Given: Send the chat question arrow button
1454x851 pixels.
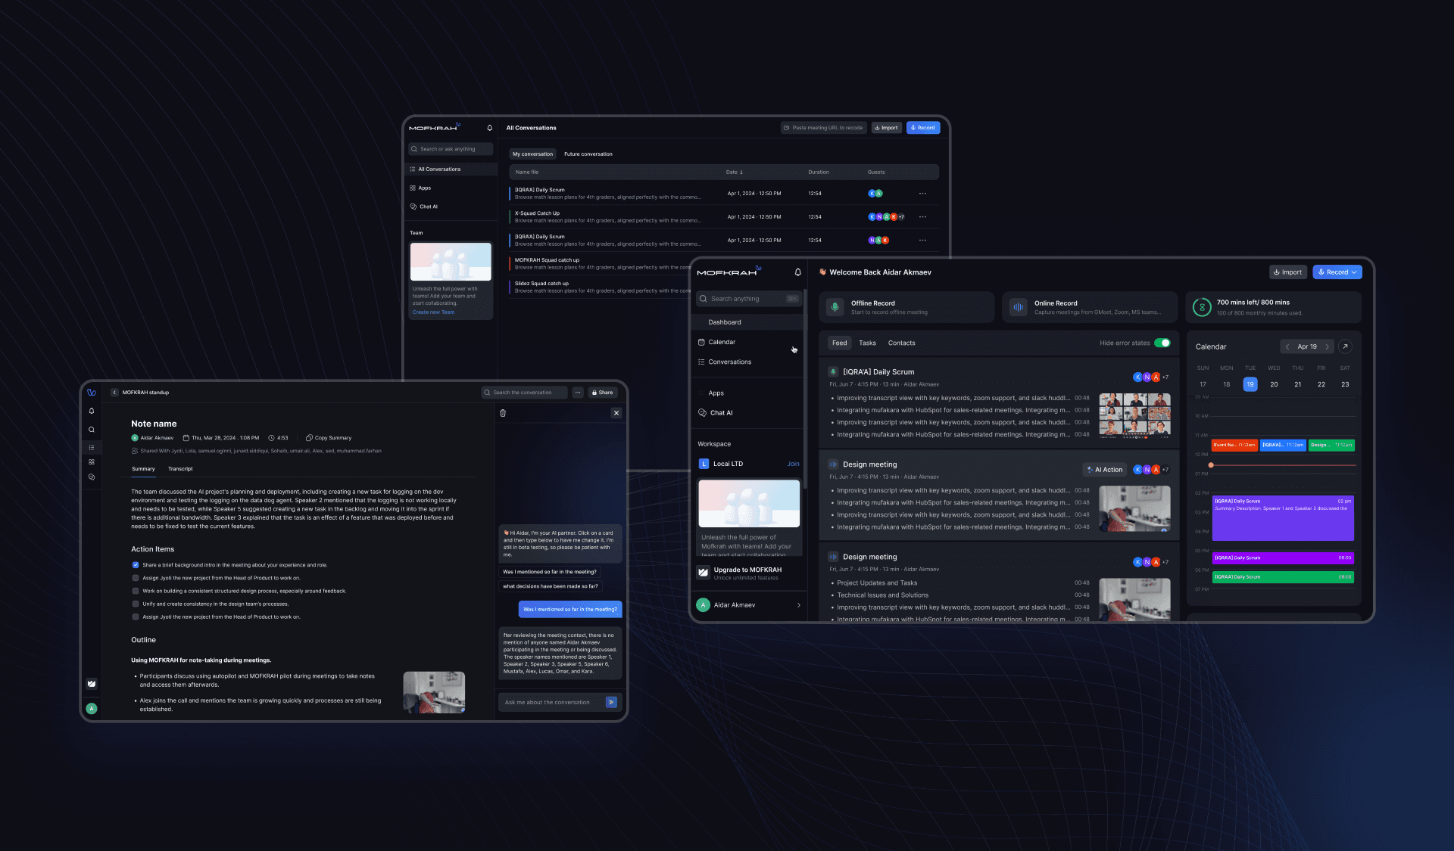Looking at the screenshot, I should tap(611, 702).
